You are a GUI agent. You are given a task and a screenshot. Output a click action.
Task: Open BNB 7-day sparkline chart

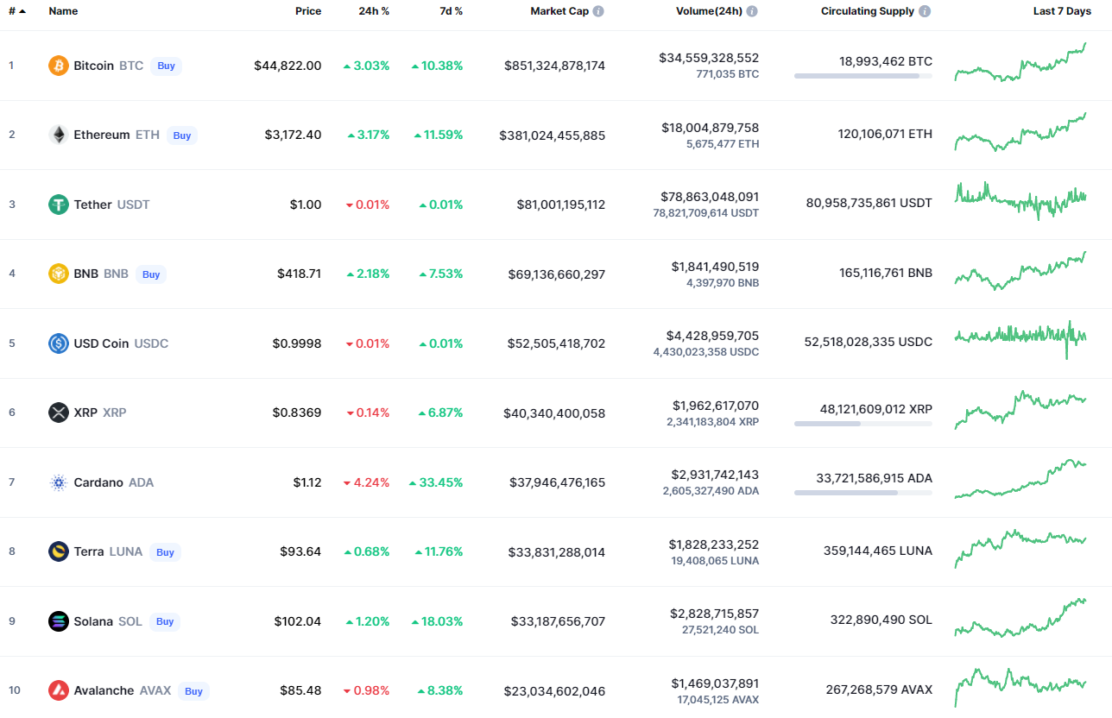pyautogui.click(x=1020, y=270)
